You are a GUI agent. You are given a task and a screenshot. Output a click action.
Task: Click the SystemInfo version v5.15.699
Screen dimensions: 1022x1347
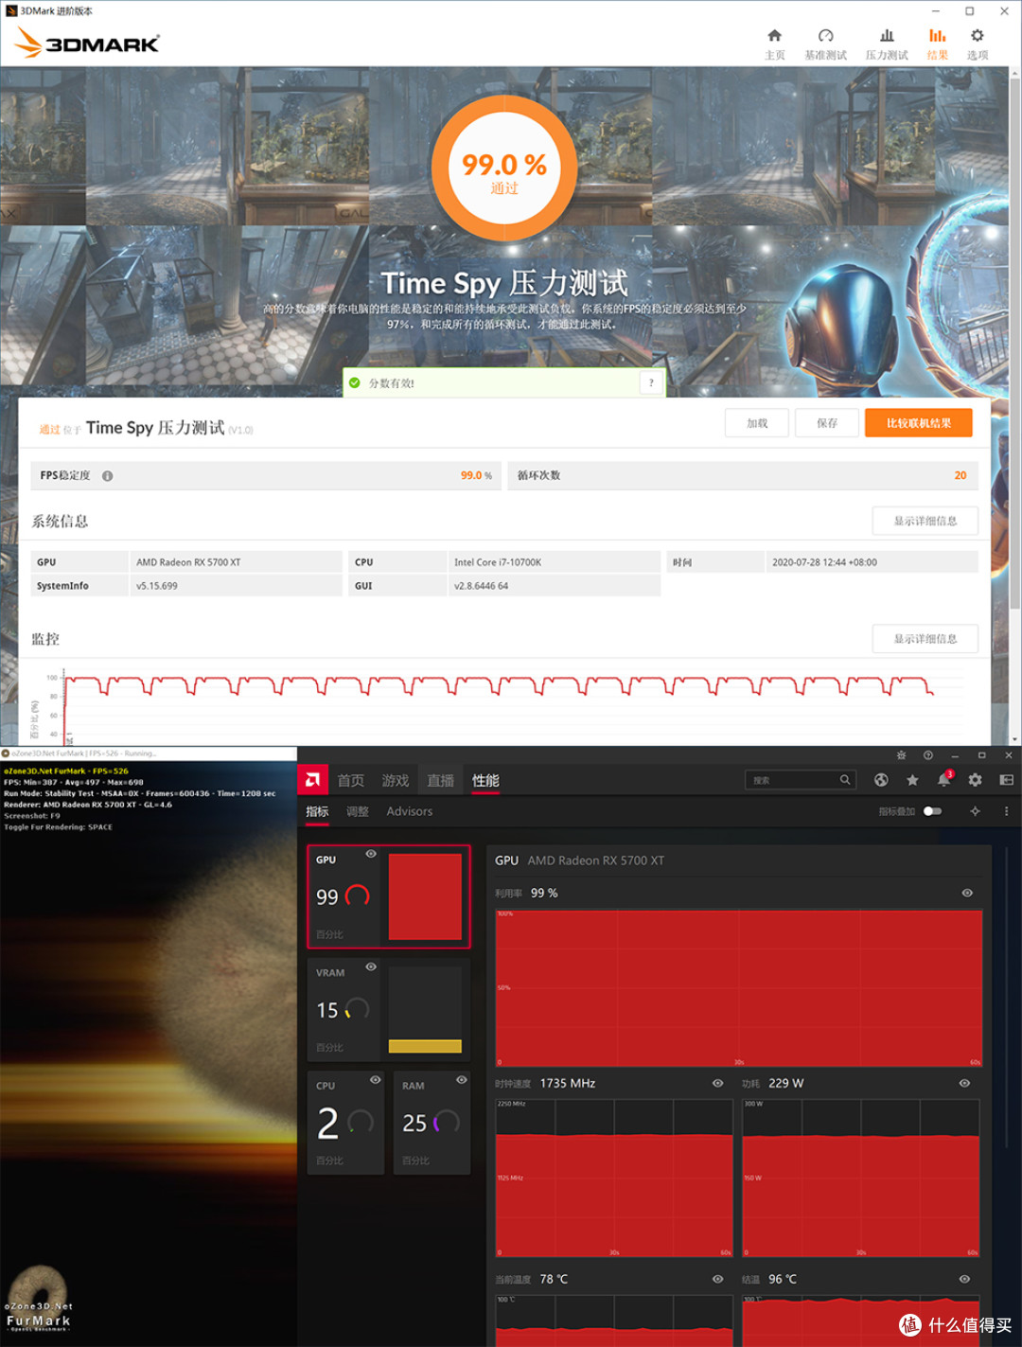tap(157, 586)
